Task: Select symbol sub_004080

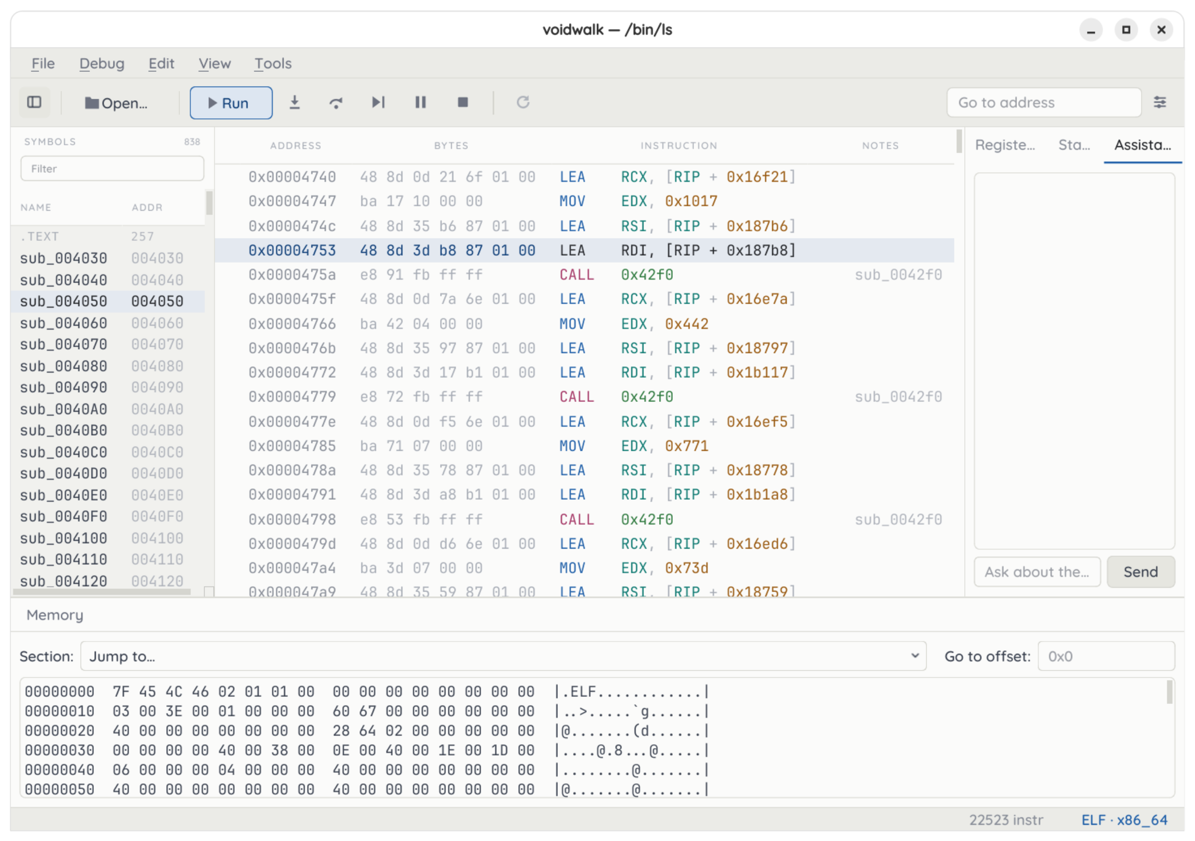Action: click(108, 366)
